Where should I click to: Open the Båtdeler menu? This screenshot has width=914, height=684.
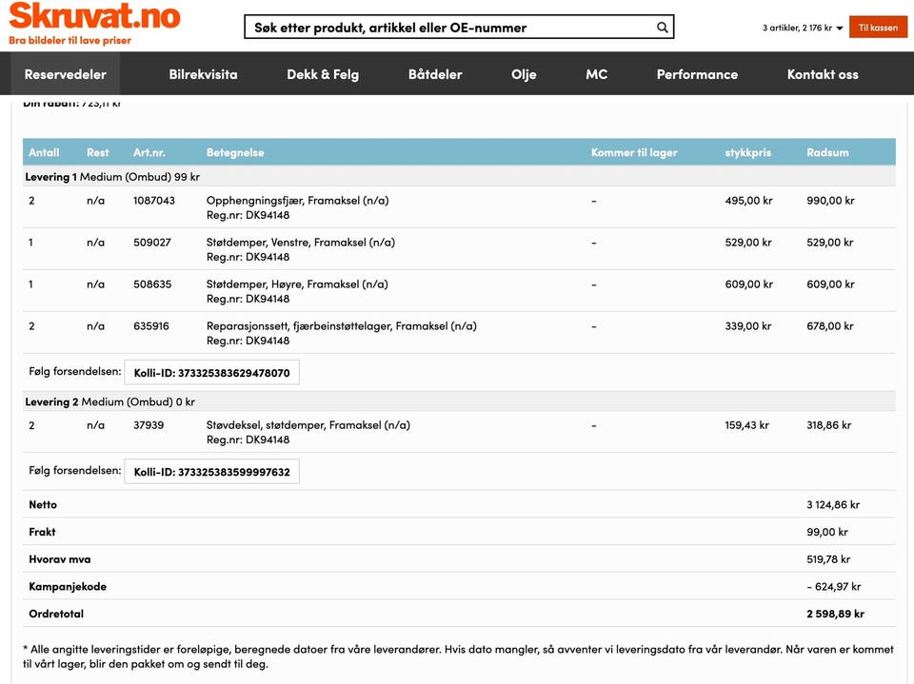click(x=435, y=74)
